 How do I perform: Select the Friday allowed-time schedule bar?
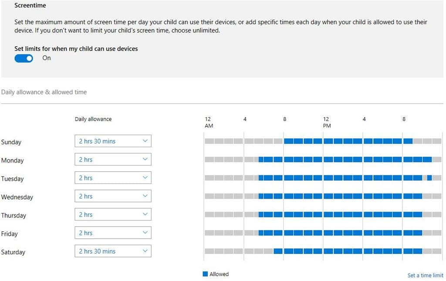pyautogui.click(x=323, y=233)
